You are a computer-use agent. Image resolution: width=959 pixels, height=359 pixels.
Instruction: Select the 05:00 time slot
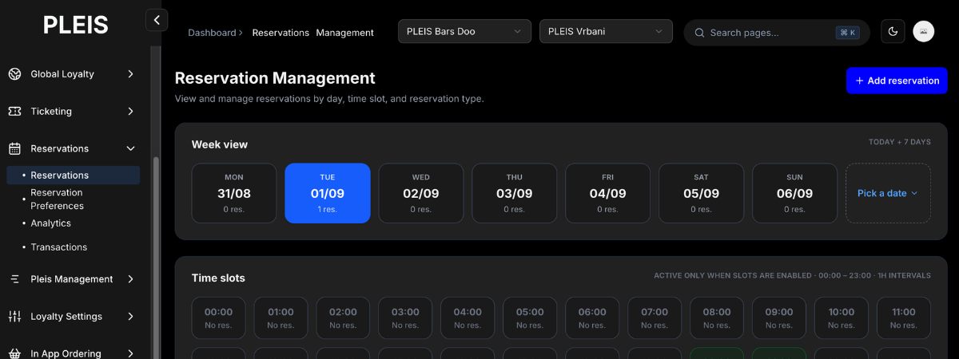point(530,318)
